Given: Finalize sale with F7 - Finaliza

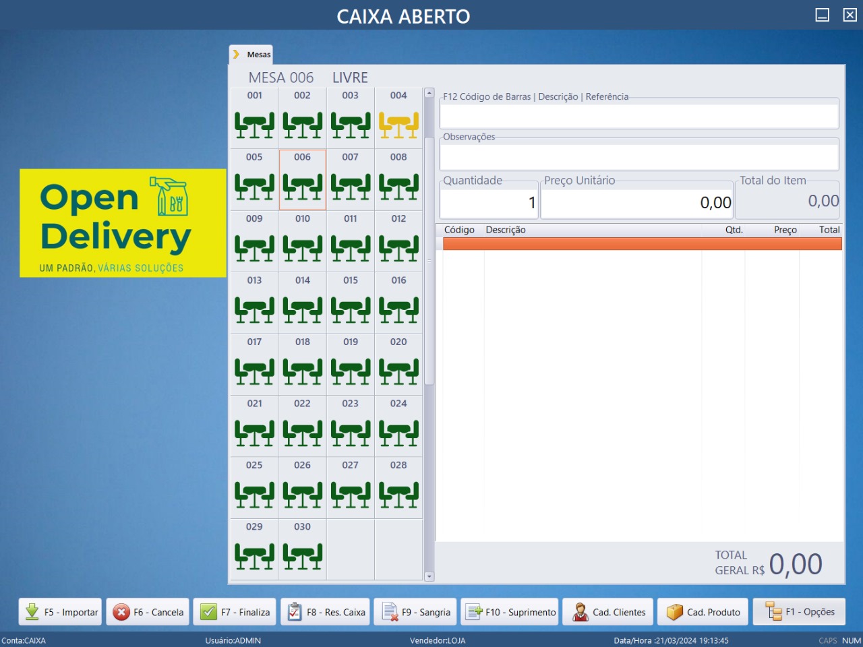Looking at the screenshot, I should tap(235, 612).
